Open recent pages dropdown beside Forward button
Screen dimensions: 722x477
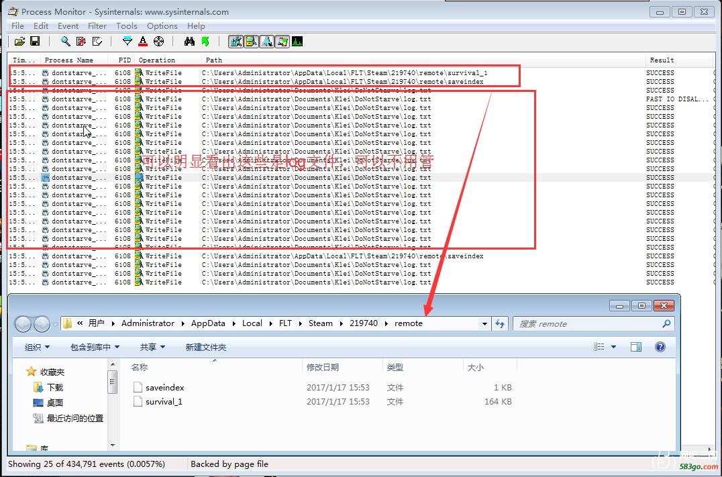pos(55,324)
